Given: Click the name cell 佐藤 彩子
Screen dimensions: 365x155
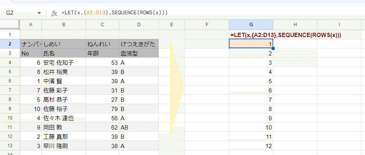Looking at the screenshot, I should click(x=64, y=90).
